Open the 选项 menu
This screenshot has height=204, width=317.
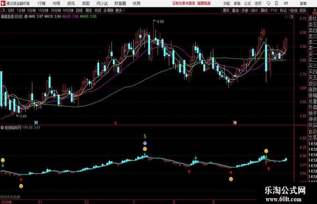coord(258,3)
